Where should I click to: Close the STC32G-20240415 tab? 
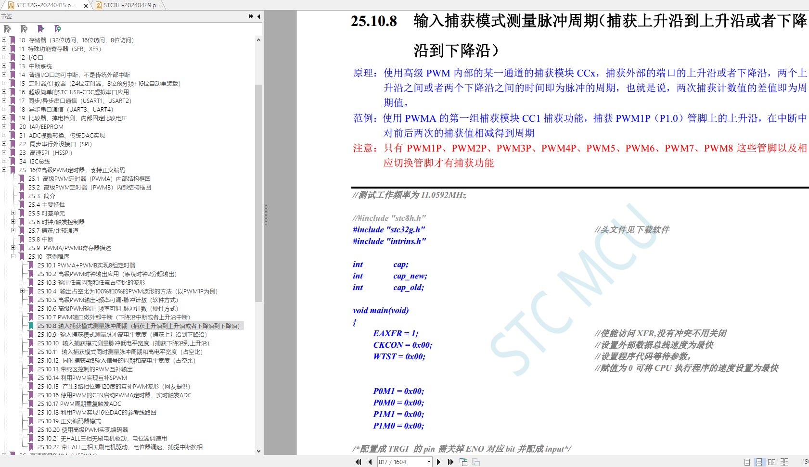pos(86,6)
